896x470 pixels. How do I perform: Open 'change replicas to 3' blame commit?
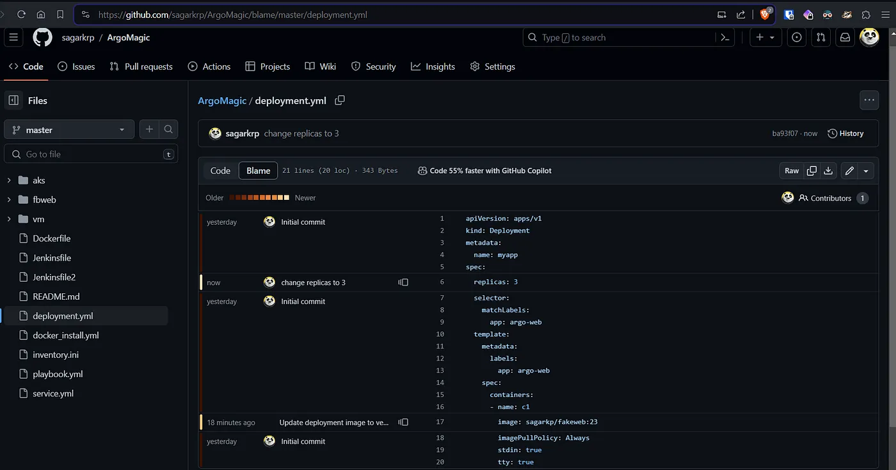click(313, 282)
